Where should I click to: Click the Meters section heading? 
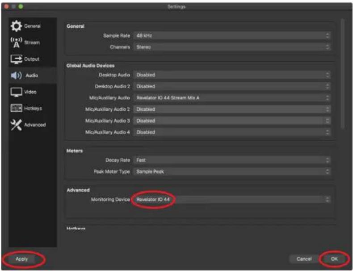click(x=75, y=151)
